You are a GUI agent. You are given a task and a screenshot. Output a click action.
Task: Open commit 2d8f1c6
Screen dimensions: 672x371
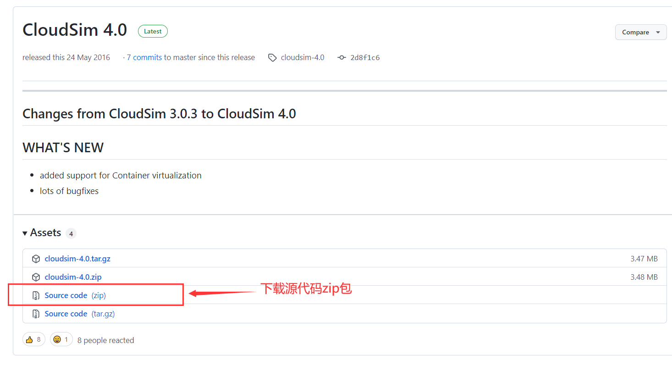(365, 58)
